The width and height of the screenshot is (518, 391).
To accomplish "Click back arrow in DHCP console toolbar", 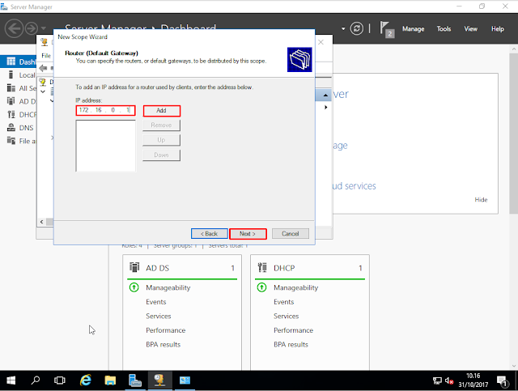I will (43, 69).
